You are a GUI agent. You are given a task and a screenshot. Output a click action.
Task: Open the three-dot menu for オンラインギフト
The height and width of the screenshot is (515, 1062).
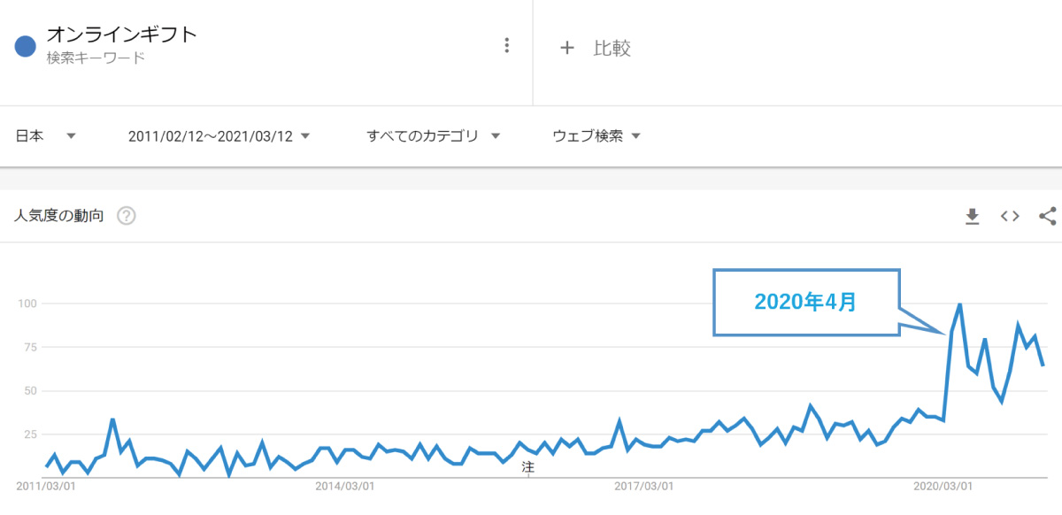(507, 45)
